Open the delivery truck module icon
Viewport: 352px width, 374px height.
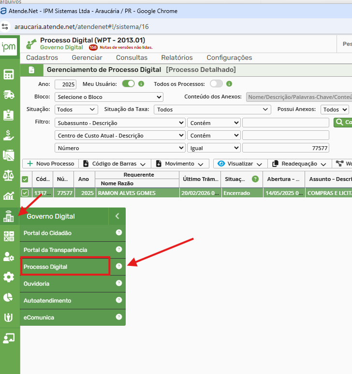point(9,95)
